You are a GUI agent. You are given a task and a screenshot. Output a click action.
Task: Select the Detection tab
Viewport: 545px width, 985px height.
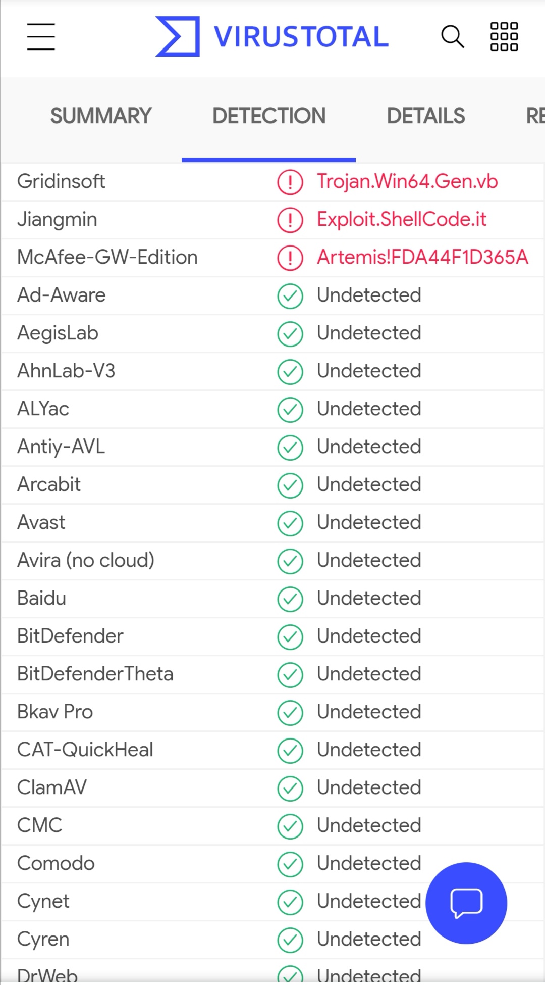point(268,116)
